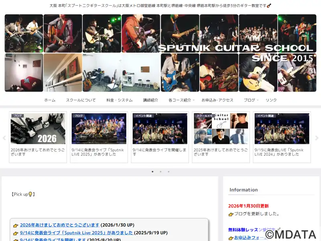Expand the ブログ dropdown menu
The image size is (321, 241).
click(x=251, y=100)
